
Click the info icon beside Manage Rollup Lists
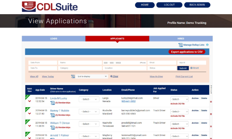(207, 45)
